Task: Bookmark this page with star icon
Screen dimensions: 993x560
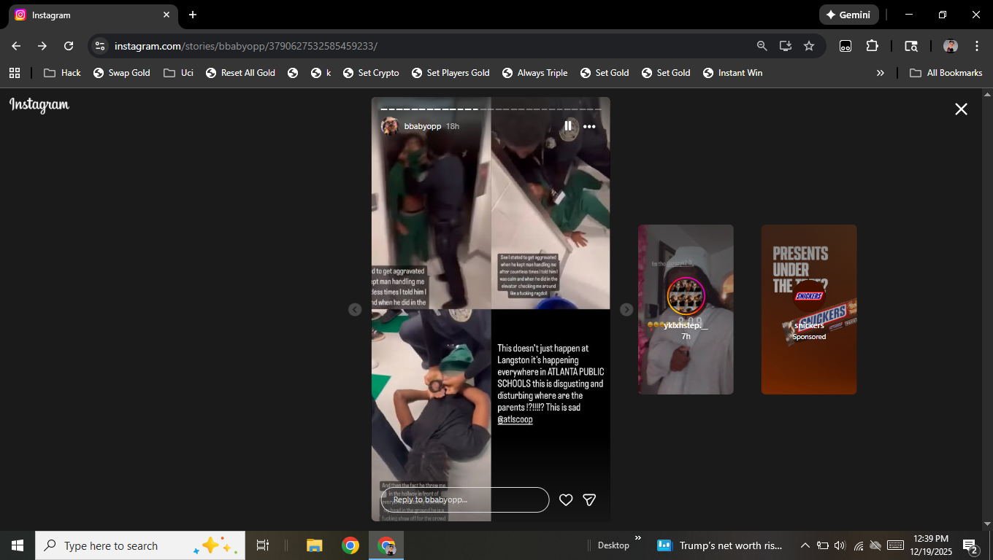Action: (809, 46)
